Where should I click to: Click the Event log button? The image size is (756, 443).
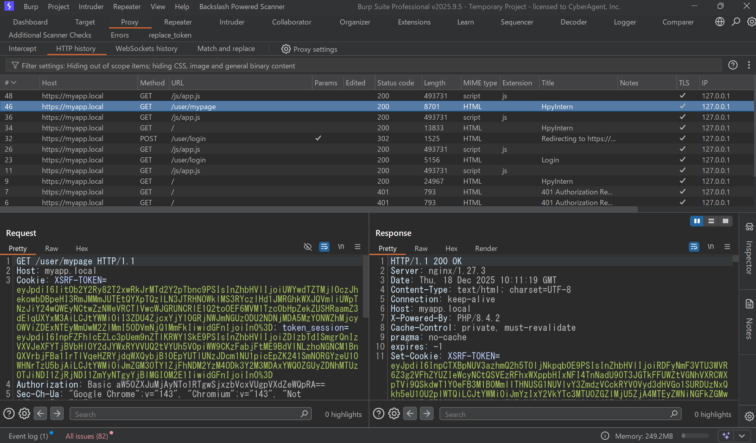click(x=28, y=436)
